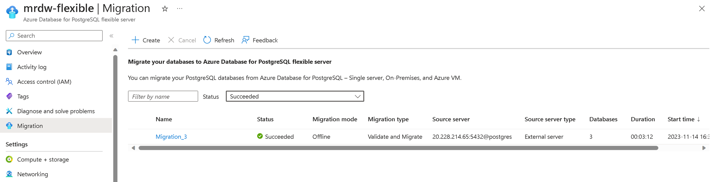
Task: Click the Create plus icon
Action: tap(135, 40)
